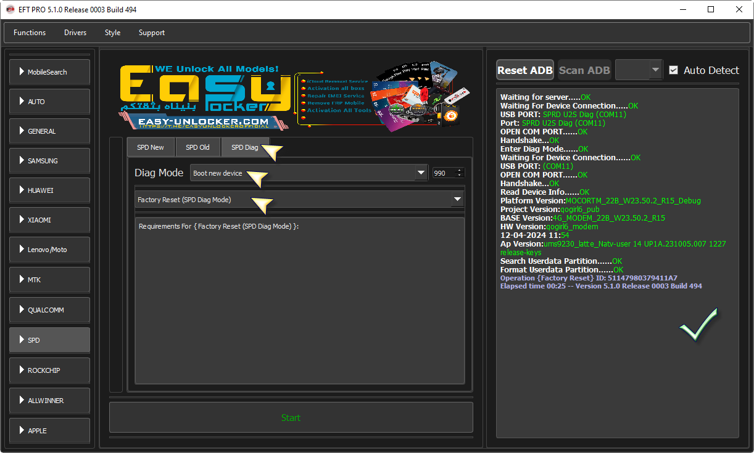
Task: Expand the MTK category
Action: click(x=49, y=280)
